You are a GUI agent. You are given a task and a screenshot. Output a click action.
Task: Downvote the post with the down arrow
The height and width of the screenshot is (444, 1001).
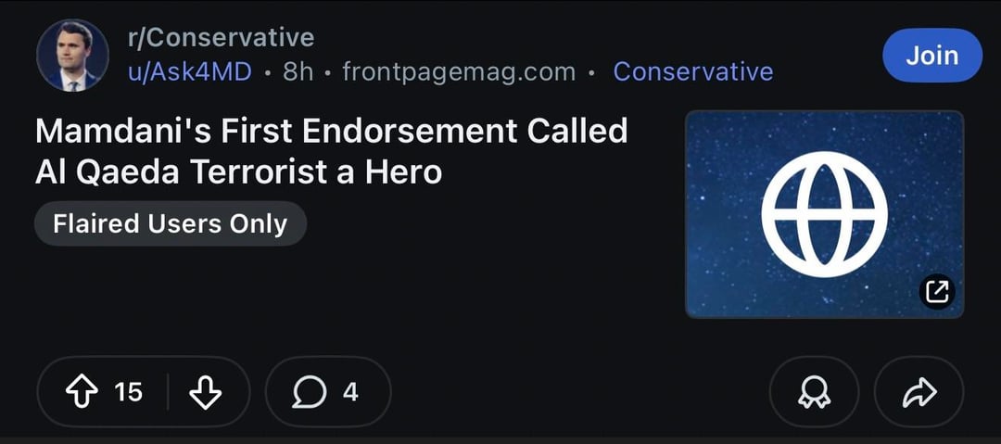[x=205, y=392]
